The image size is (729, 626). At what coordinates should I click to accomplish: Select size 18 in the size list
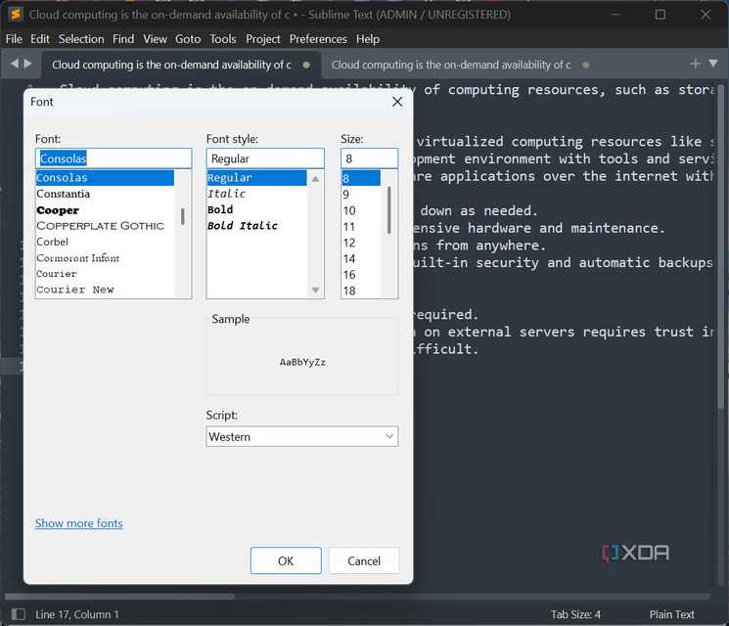point(361,291)
